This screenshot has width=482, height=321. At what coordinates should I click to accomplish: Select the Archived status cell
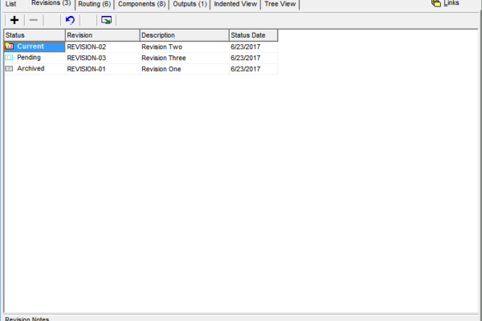click(35, 69)
